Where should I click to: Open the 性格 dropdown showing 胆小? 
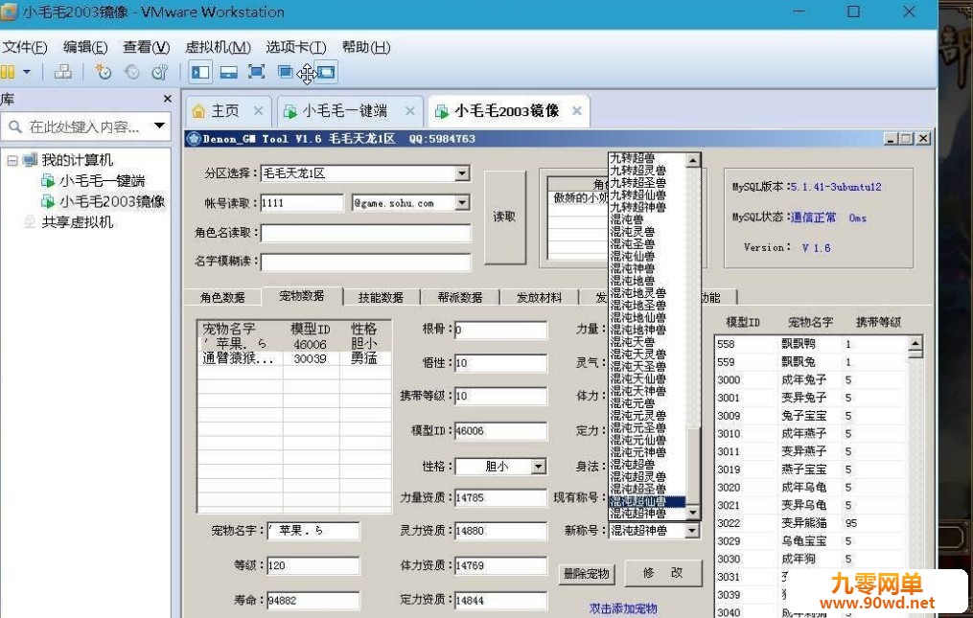pos(539,466)
